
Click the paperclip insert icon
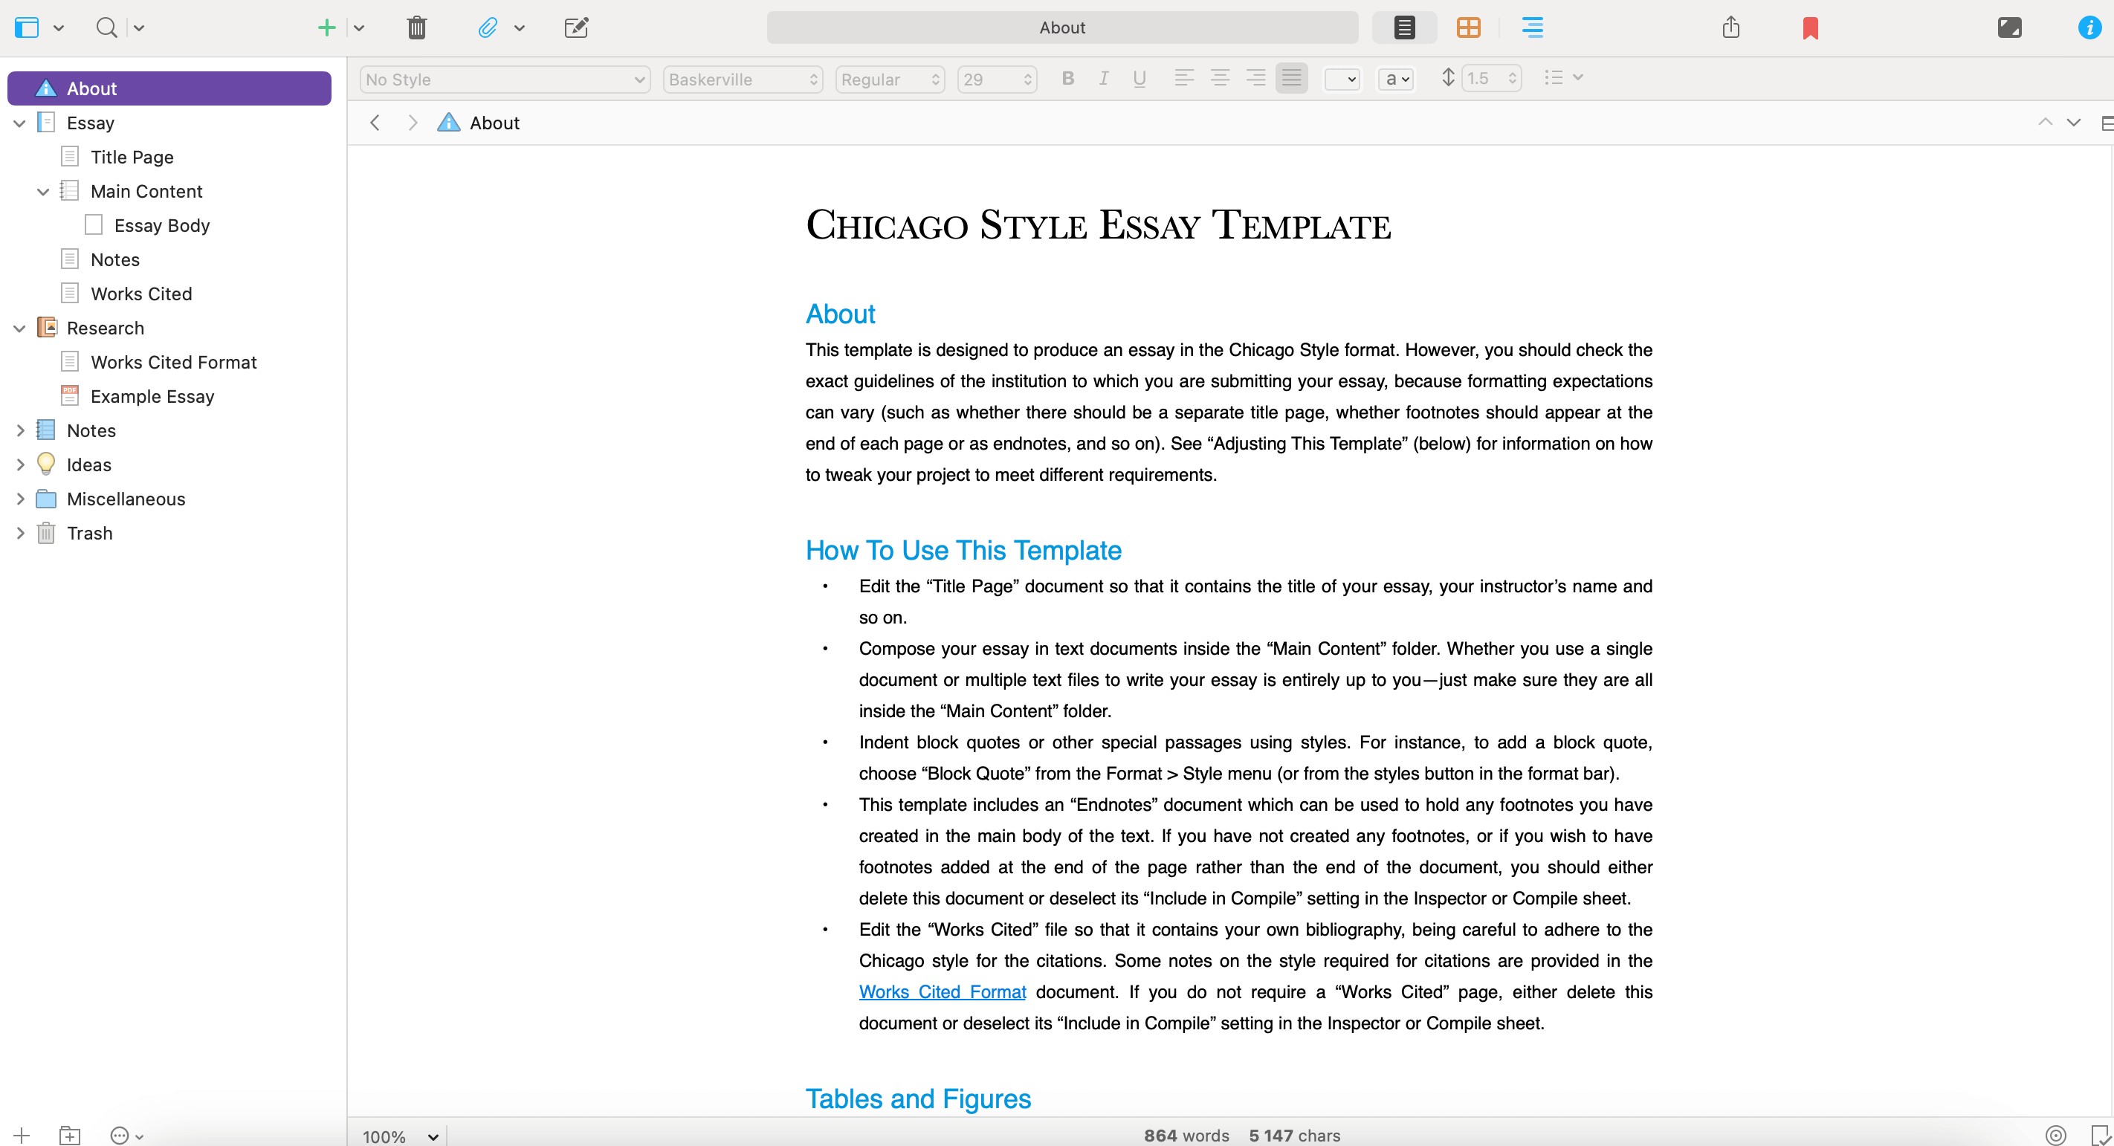click(x=488, y=28)
